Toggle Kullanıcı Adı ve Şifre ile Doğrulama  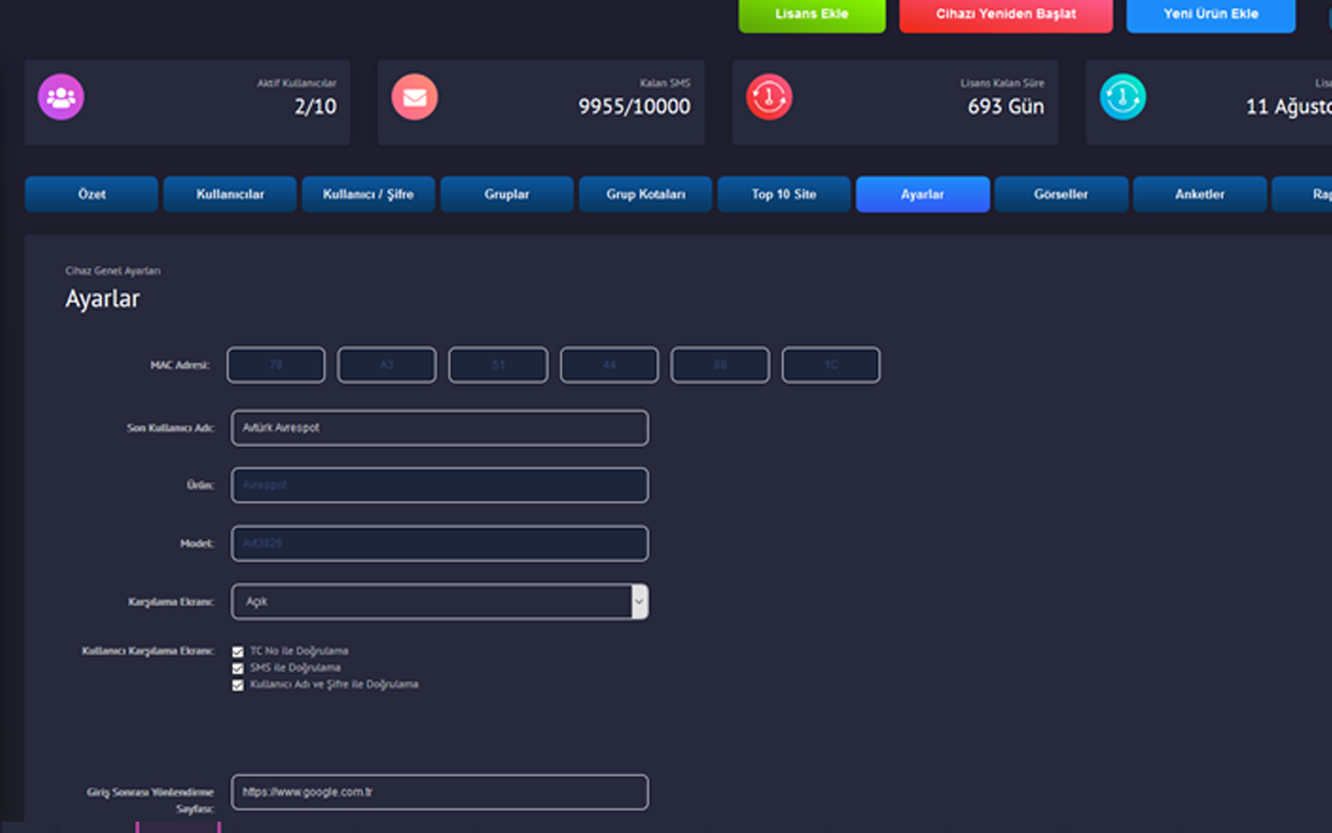pos(238,685)
